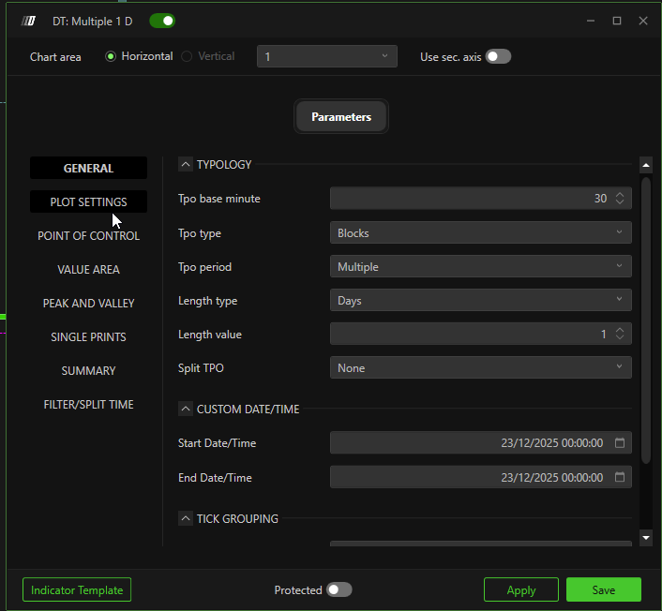Click the Tpo base minute stepper arrows
662x611 pixels.
[619, 199]
